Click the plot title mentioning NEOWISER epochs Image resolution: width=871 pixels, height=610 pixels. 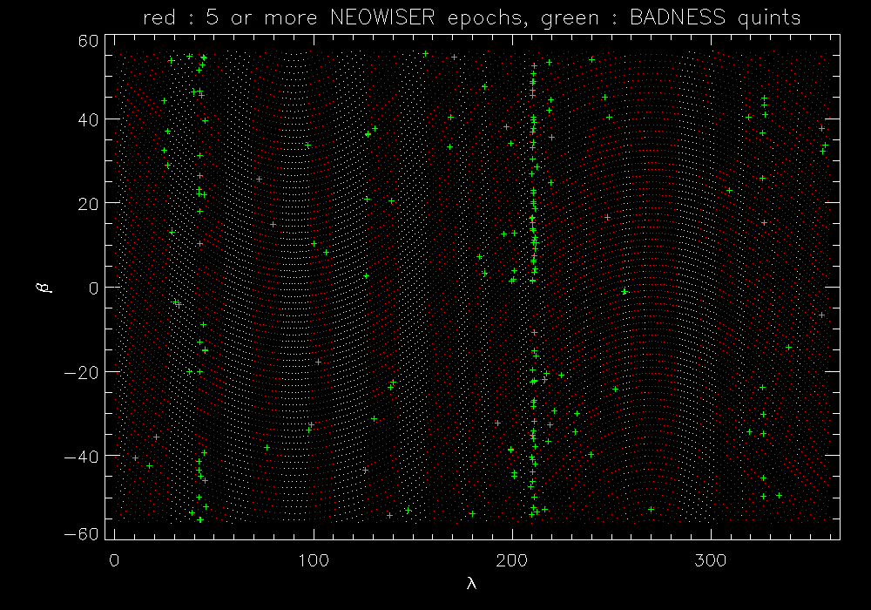(471, 17)
